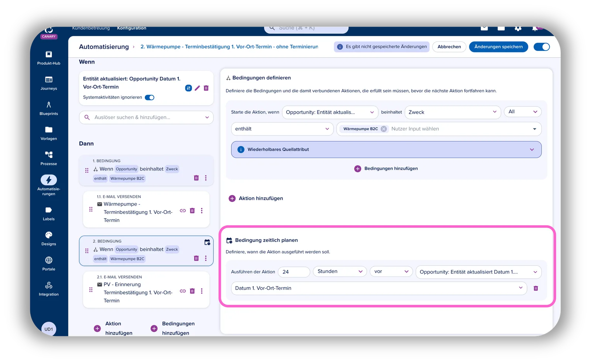591x363 pixels.
Task: Open Blueprints from the sidebar
Action: [x=48, y=108]
